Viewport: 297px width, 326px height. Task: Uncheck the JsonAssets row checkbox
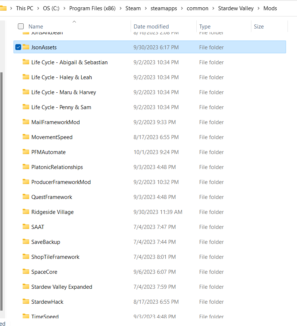coord(18,47)
